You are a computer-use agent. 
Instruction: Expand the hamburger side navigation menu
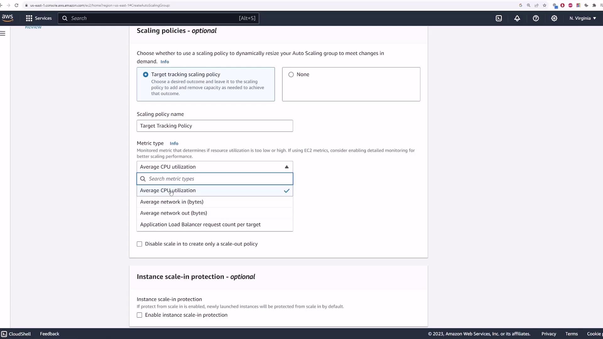[3, 33]
